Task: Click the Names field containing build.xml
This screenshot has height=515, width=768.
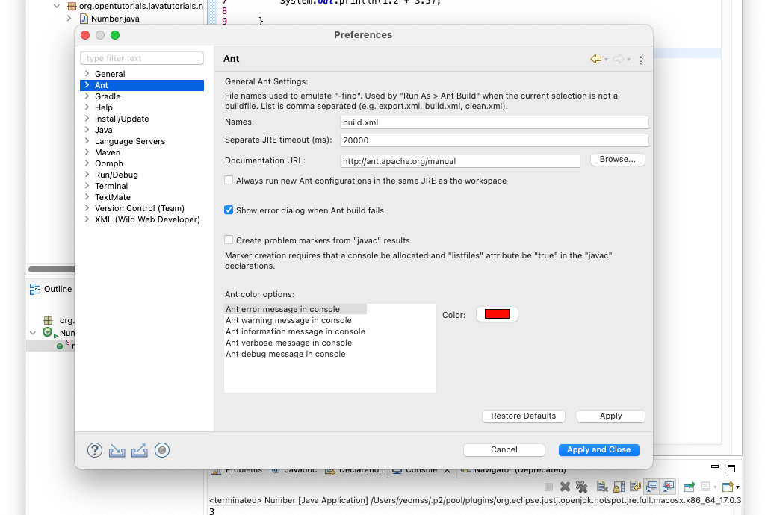Action: pos(495,122)
